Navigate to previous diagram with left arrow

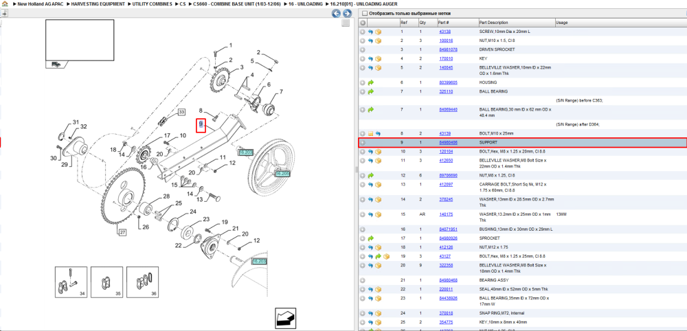click(x=337, y=13)
